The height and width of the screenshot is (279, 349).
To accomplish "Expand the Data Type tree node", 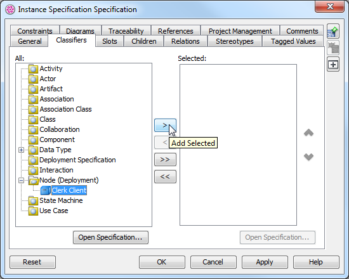I will tap(21, 150).
